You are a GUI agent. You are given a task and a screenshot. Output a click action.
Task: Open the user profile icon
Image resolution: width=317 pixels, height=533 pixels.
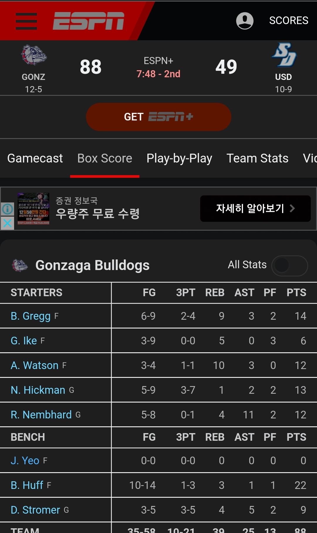tap(245, 21)
